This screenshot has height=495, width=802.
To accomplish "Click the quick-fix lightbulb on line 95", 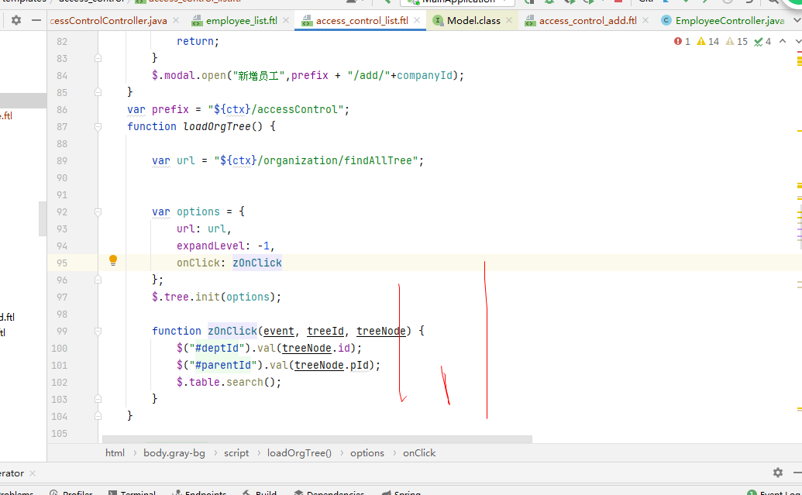I will tap(113, 260).
